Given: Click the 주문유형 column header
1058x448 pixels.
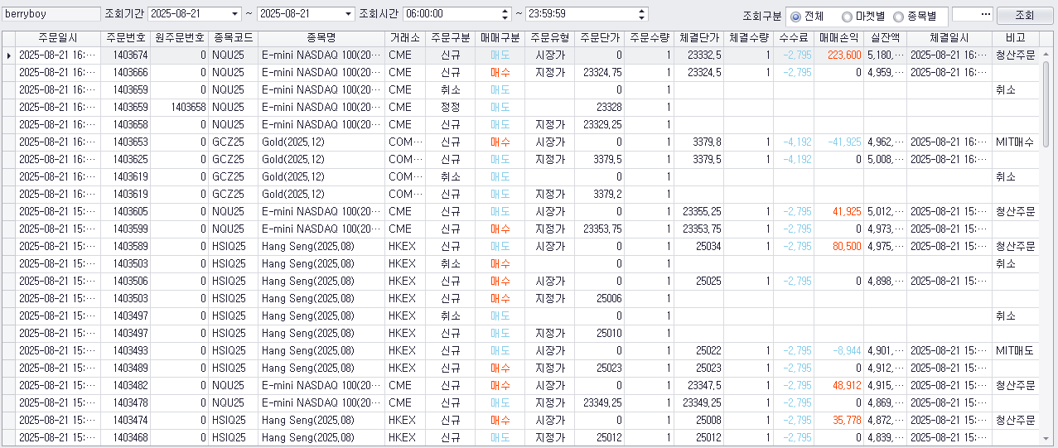Looking at the screenshot, I should (549, 38).
